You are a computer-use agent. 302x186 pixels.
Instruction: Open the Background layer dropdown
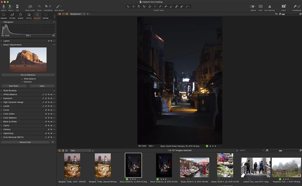[77, 14]
